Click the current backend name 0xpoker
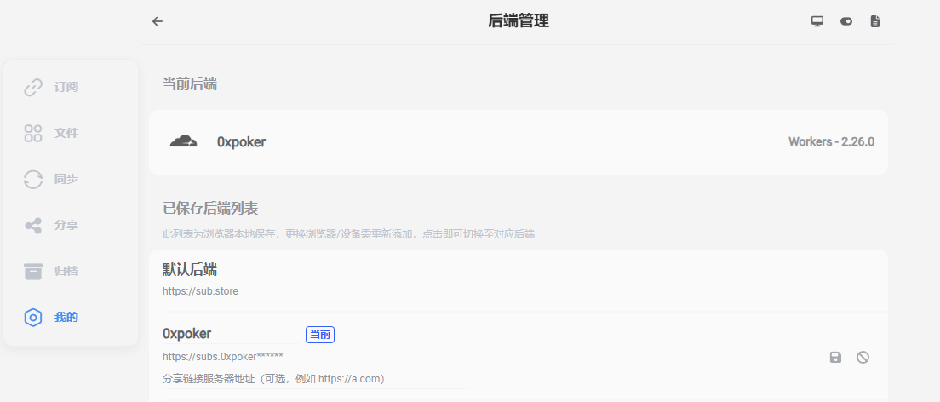This screenshot has height=402, width=940. click(241, 142)
